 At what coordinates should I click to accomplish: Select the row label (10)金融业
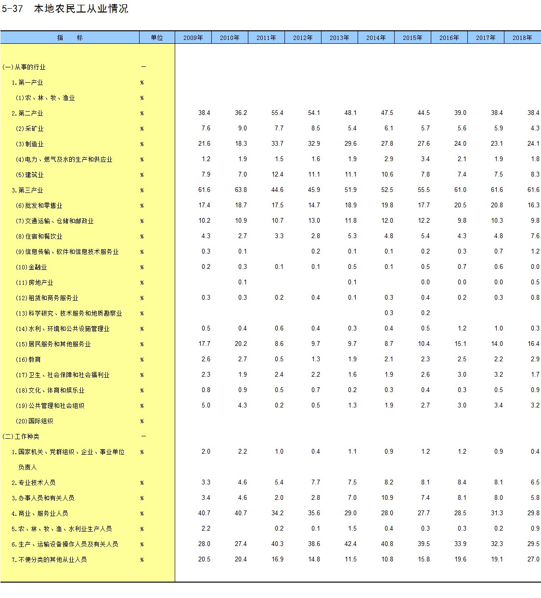pos(31,267)
